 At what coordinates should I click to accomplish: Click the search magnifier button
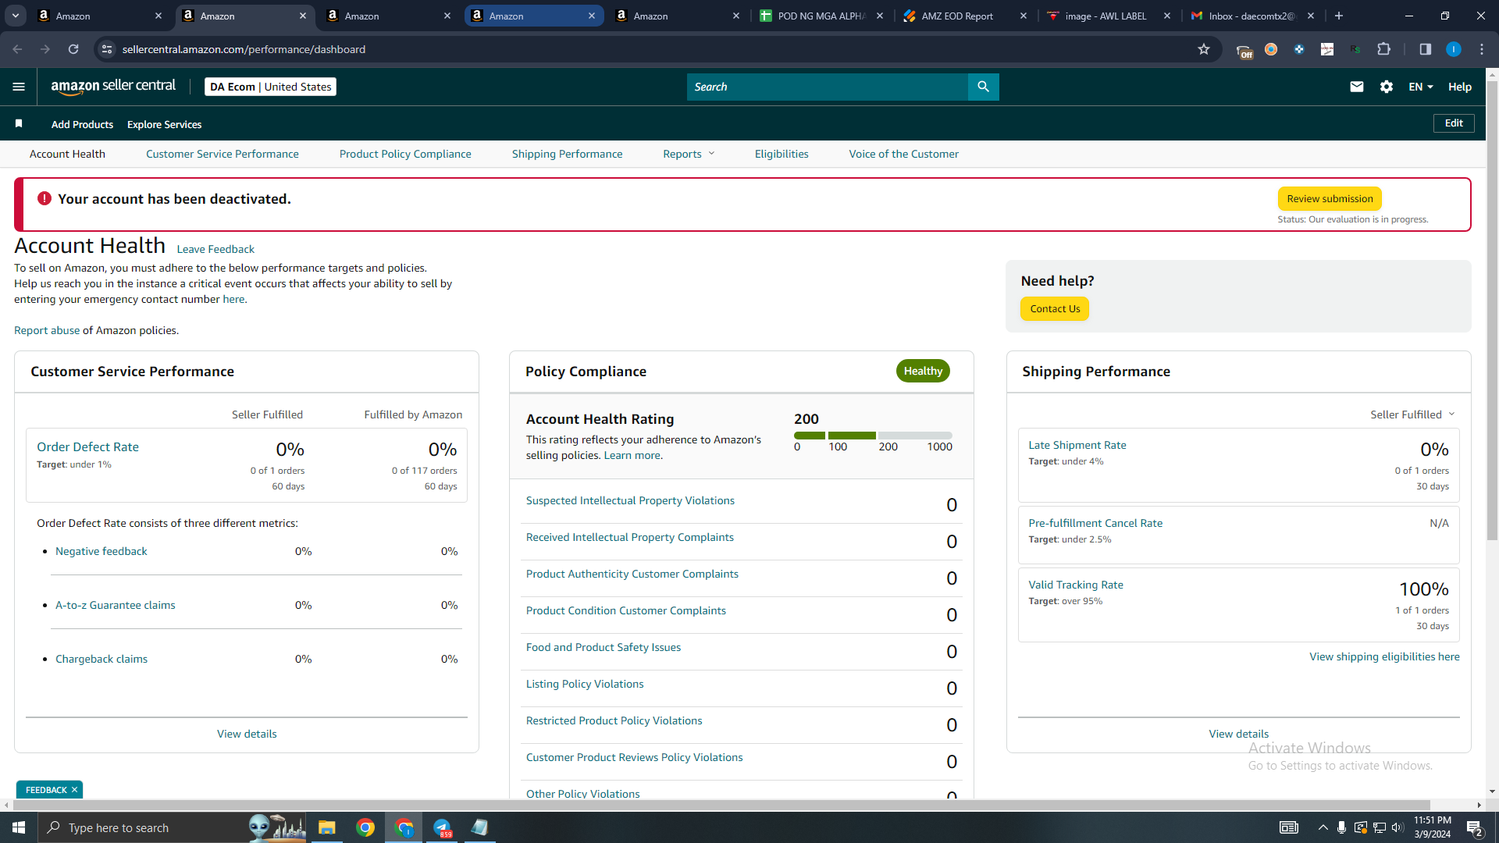coord(983,87)
